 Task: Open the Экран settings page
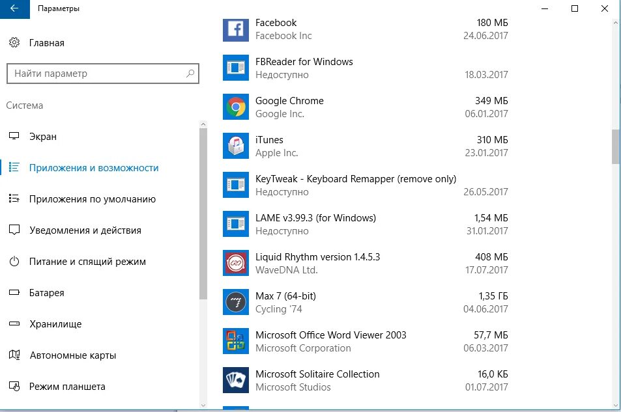[x=43, y=137]
